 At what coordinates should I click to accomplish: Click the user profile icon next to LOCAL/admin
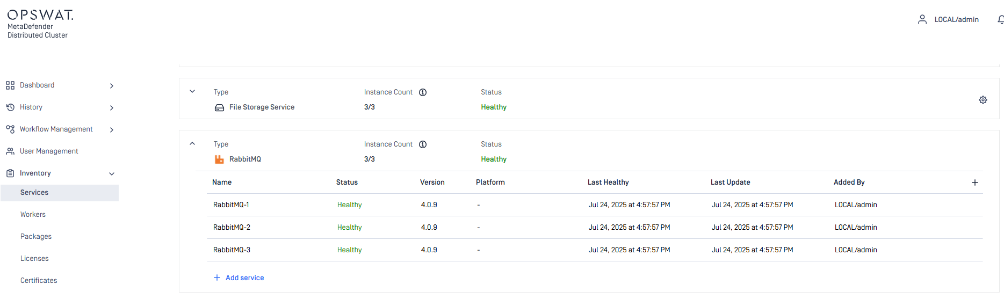point(922,20)
